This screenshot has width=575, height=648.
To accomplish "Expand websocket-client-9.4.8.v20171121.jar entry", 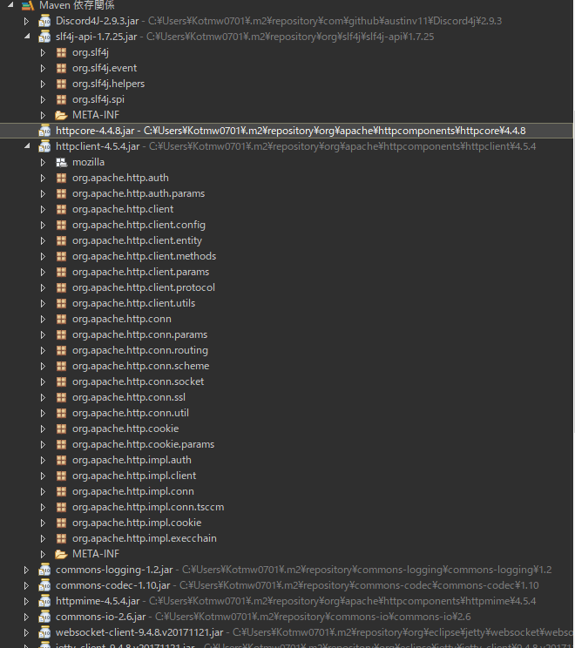I will pyautogui.click(x=26, y=633).
